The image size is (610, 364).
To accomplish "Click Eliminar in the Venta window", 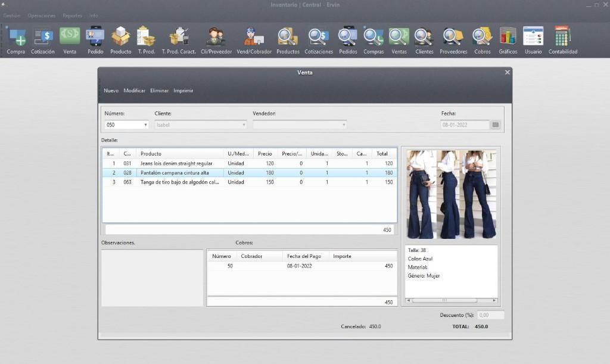I will pos(160,91).
